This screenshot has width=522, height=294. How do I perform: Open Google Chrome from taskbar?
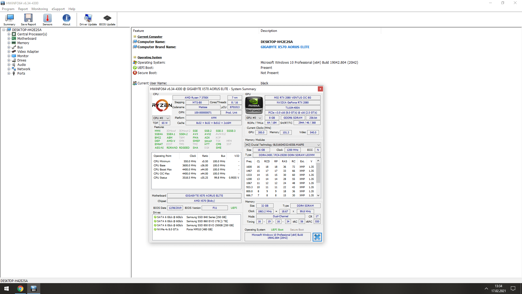(20, 289)
